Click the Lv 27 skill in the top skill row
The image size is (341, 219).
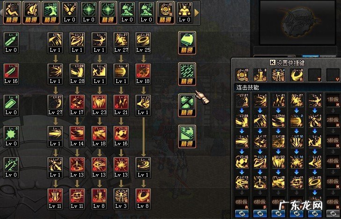[x=121, y=43]
